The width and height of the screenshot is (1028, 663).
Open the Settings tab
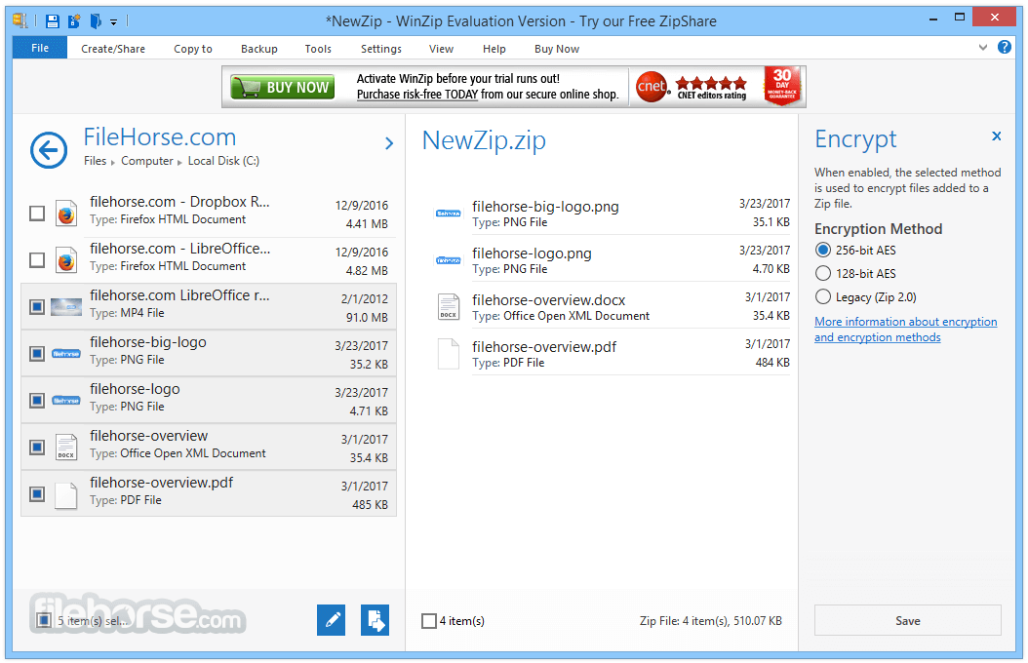[x=381, y=49]
